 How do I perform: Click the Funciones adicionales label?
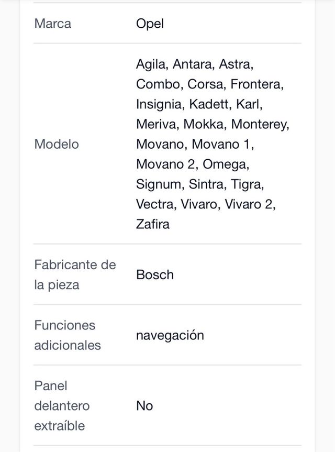(x=67, y=335)
